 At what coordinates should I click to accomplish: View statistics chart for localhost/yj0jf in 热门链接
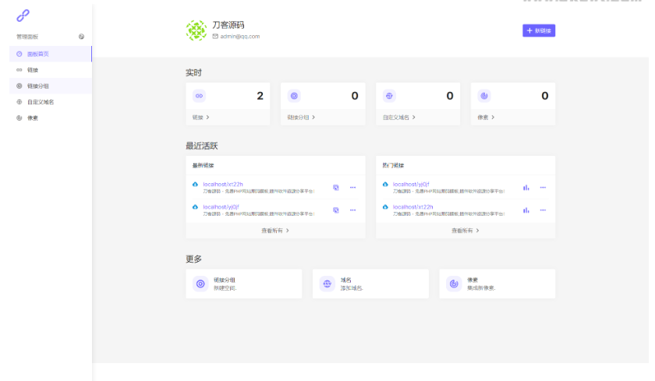click(526, 187)
